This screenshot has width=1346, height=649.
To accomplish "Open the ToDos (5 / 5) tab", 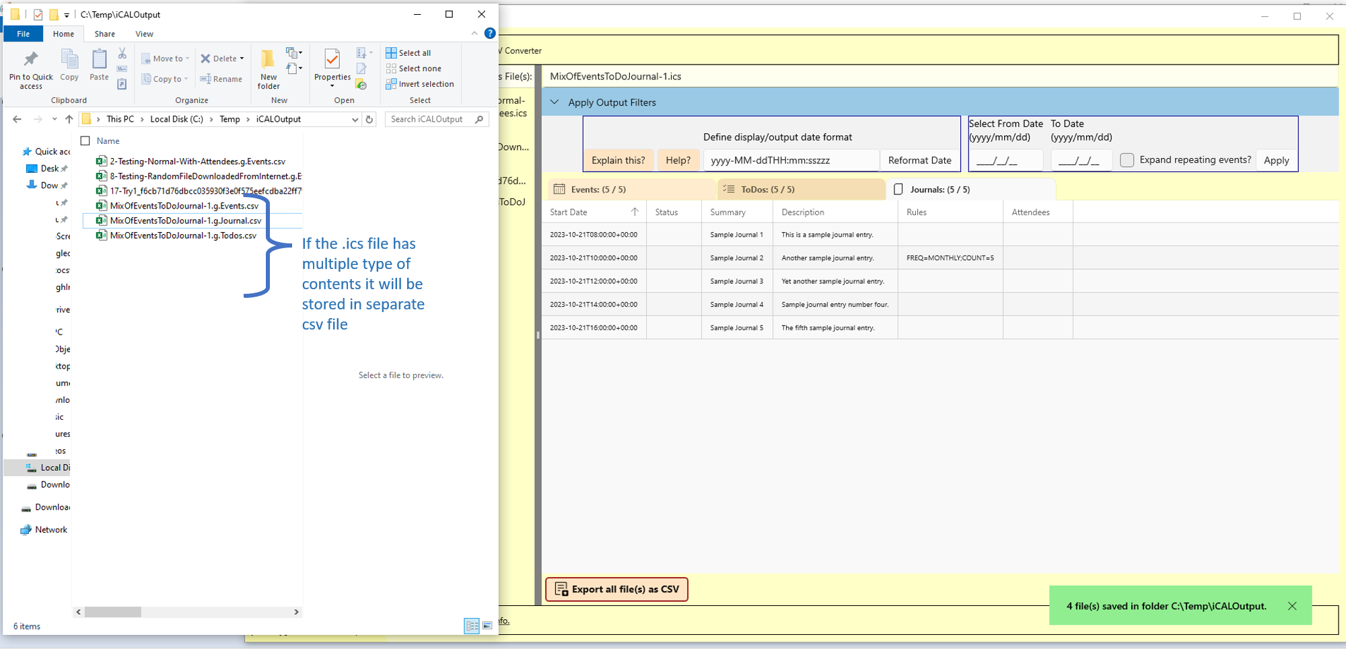I will point(801,189).
